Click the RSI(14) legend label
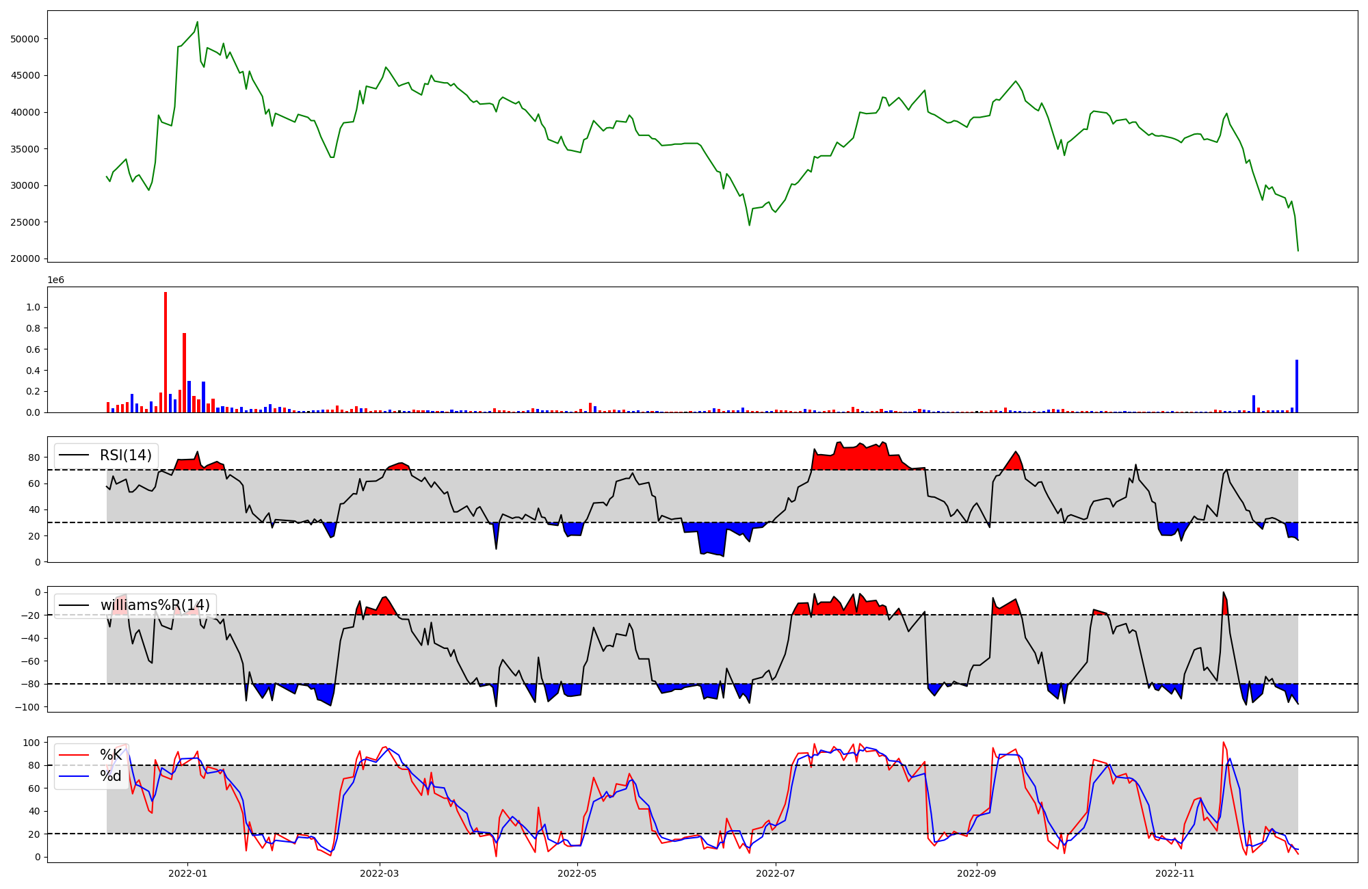1368x889 pixels. click(x=126, y=455)
